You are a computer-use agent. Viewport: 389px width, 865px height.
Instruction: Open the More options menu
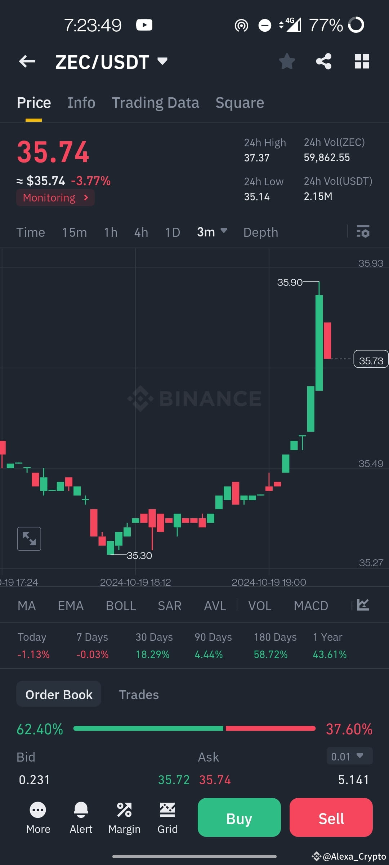tap(38, 817)
